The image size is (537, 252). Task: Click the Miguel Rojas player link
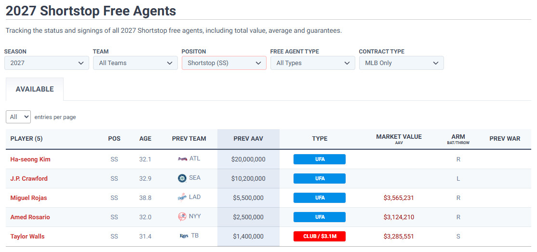[29, 198]
